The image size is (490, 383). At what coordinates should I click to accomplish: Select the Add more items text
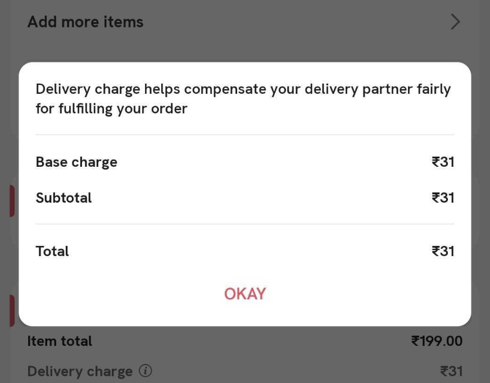(85, 22)
